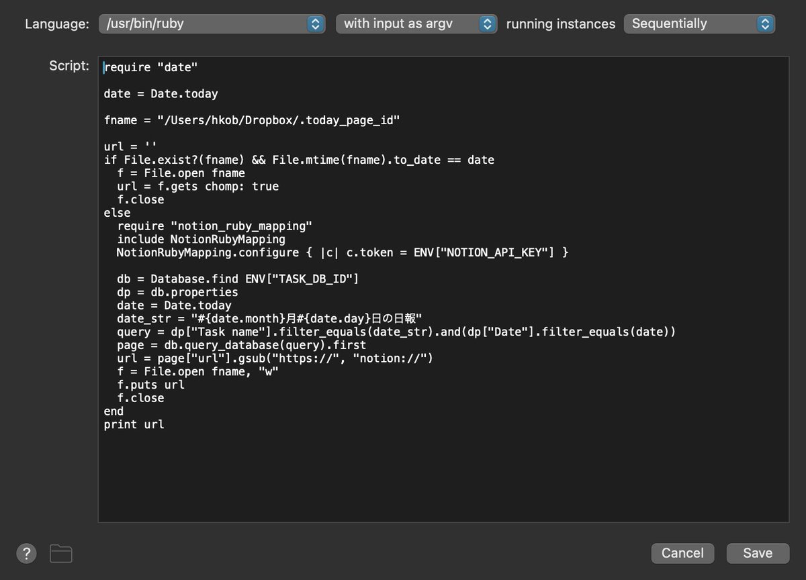
Task: Click the 'require "notion_ruby_mapping"' line
Action: (214, 226)
